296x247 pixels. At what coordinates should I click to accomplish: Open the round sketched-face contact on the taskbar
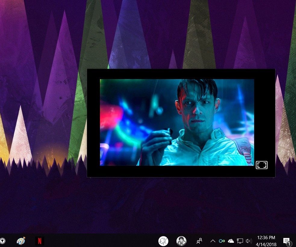(x=163, y=241)
